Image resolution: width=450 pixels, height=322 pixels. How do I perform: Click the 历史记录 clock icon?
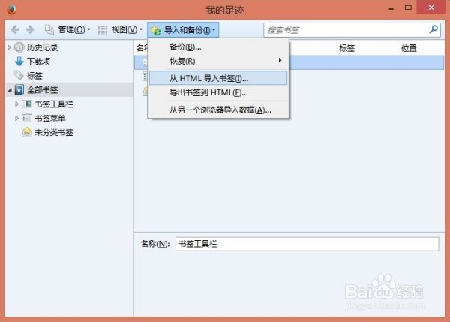[x=19, y=47]
